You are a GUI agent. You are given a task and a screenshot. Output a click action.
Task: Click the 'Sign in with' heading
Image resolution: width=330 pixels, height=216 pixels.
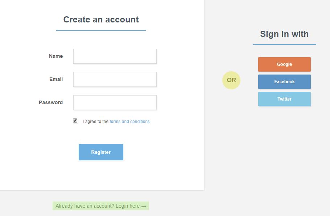pos(284,34)
